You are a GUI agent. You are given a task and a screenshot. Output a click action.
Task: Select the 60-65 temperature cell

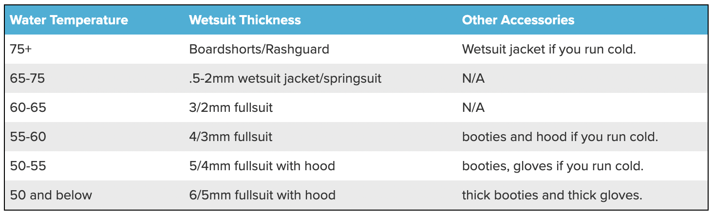28,107
